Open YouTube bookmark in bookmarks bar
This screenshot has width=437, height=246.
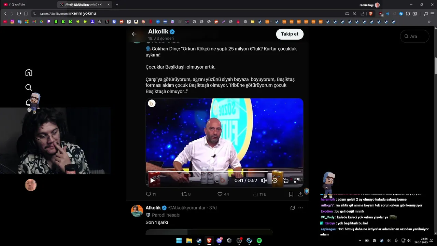[x=5, y=22]
